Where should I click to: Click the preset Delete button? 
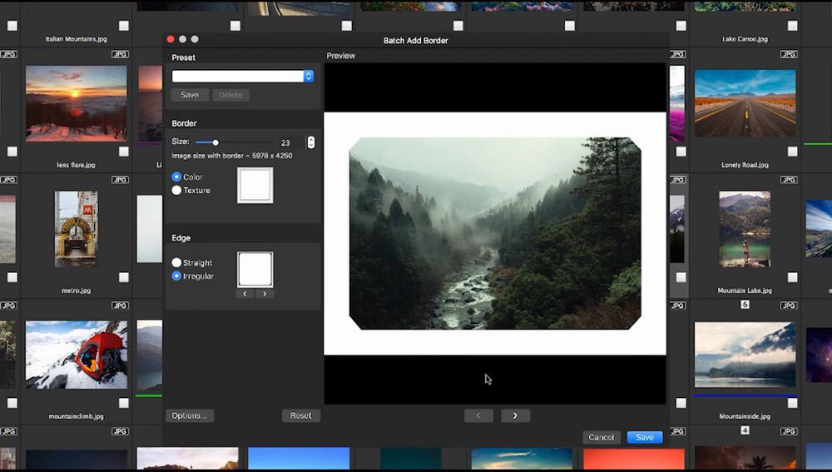click(x=230, y=95)
